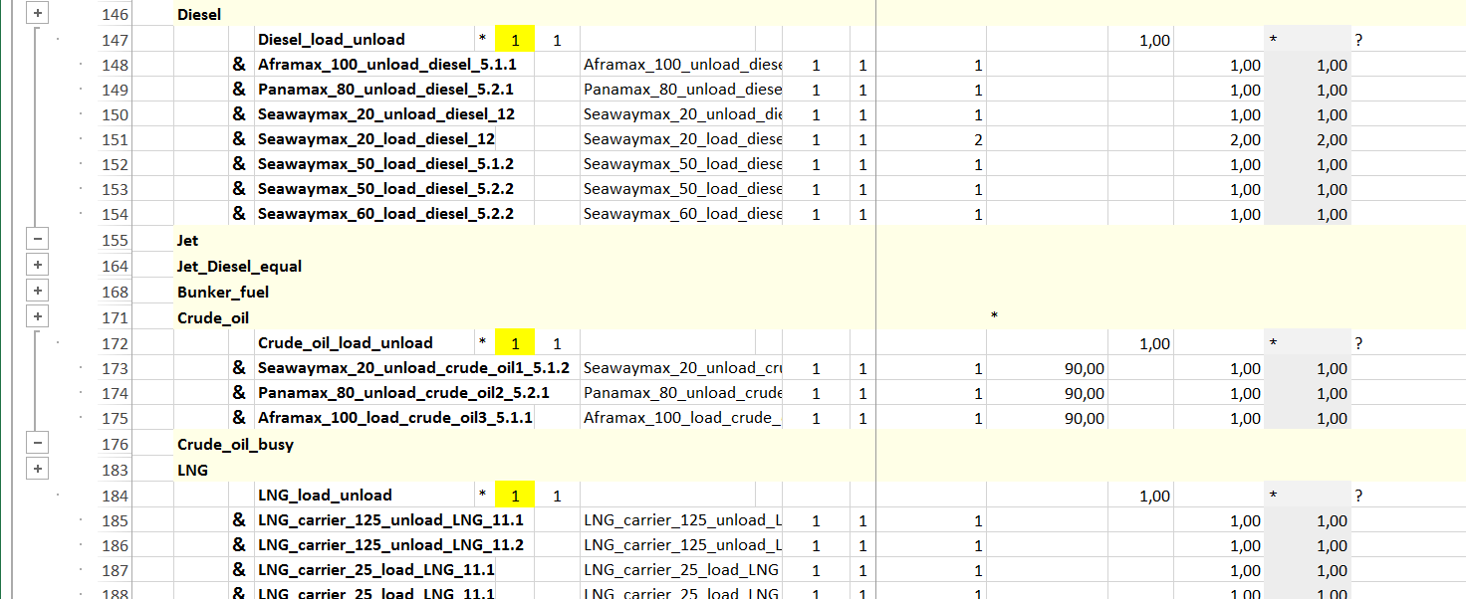Click the question mark cell in row 172
The width and height of the screenshot is (1466, 599).
pyautogui.click(x=1358, y=343)
